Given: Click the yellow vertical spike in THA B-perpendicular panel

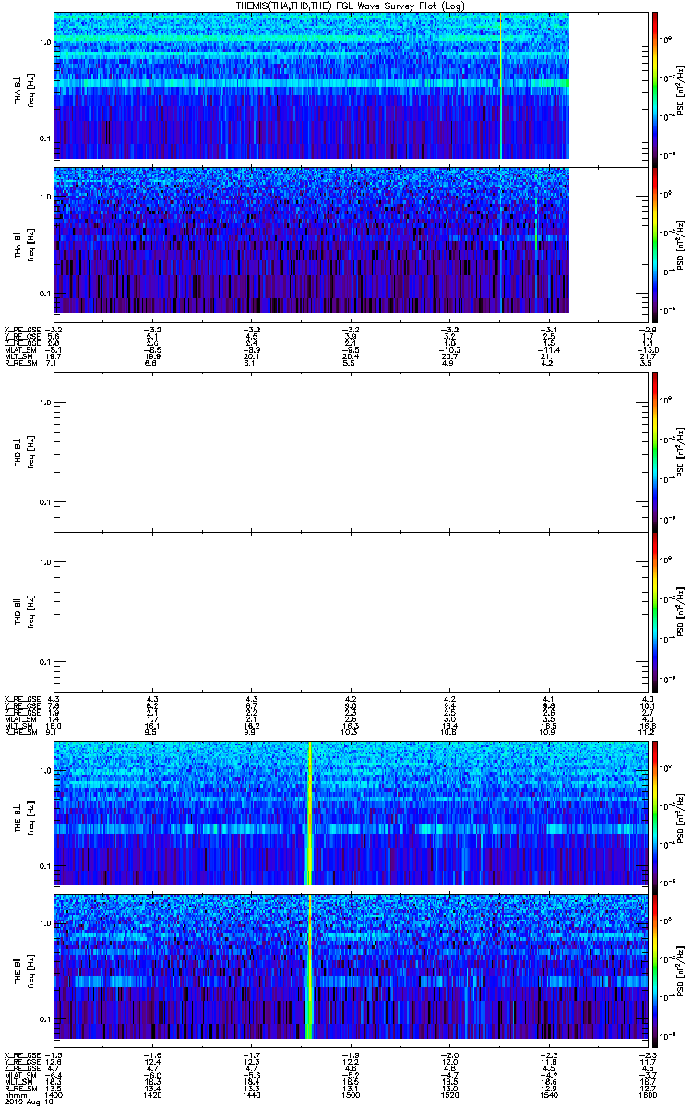Looking at the screenshot, I should point(500,86).
